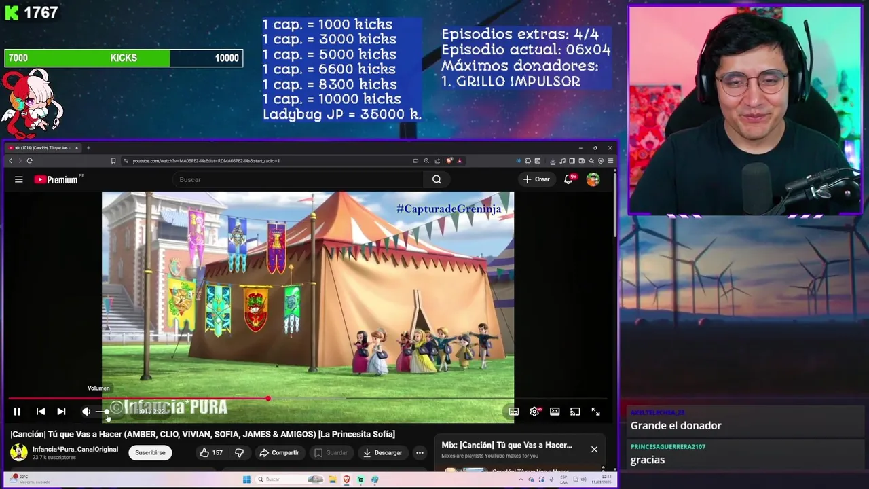Open Brave browser from taskbar
This screenshot has width=869, height=489.
click(x=347, y=479)
